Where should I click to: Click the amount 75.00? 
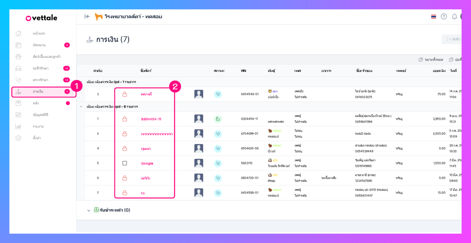point(441,94)
